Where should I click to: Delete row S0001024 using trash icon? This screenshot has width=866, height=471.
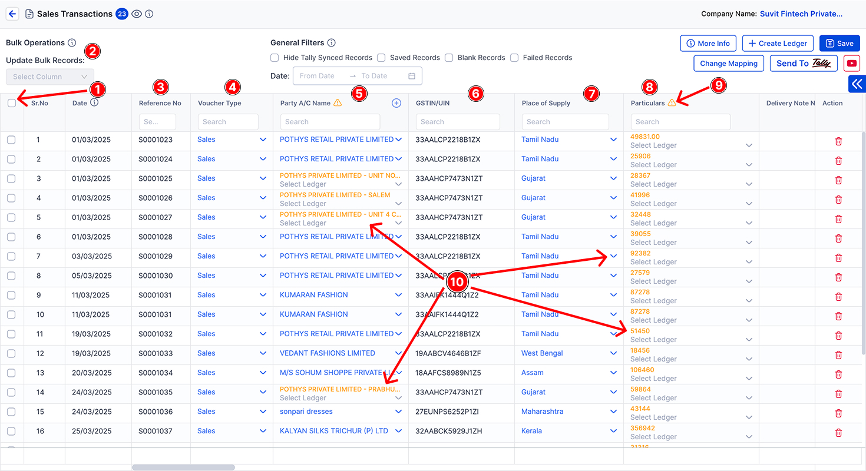(838, 161)
